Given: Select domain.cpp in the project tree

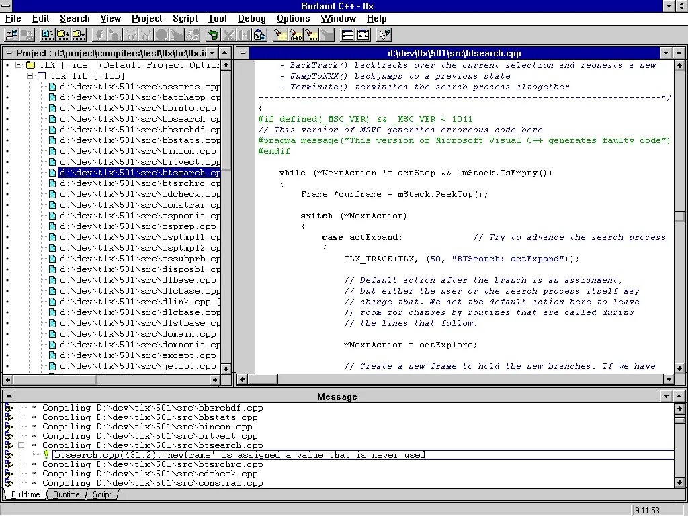Looking at the screenshot, I should 138,335.
